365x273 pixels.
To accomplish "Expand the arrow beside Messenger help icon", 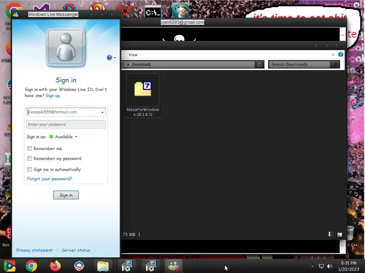I will pyautogui.click(x=115, y=58).
